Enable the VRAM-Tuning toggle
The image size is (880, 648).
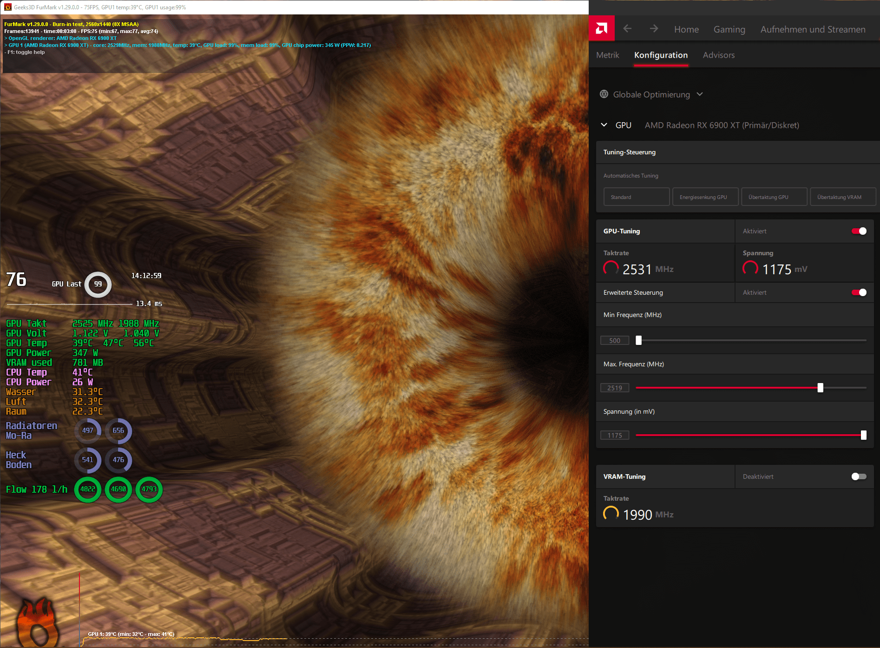(859, 476)
